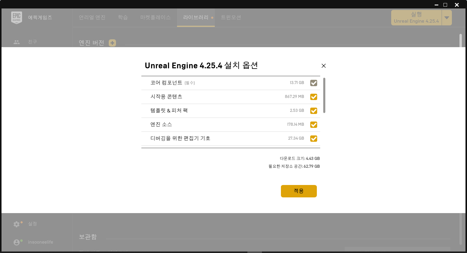The image size is (467, 253).
Task: Add an engine version with the plus icon
Action: pyautogui.click(x=112, y=43)
